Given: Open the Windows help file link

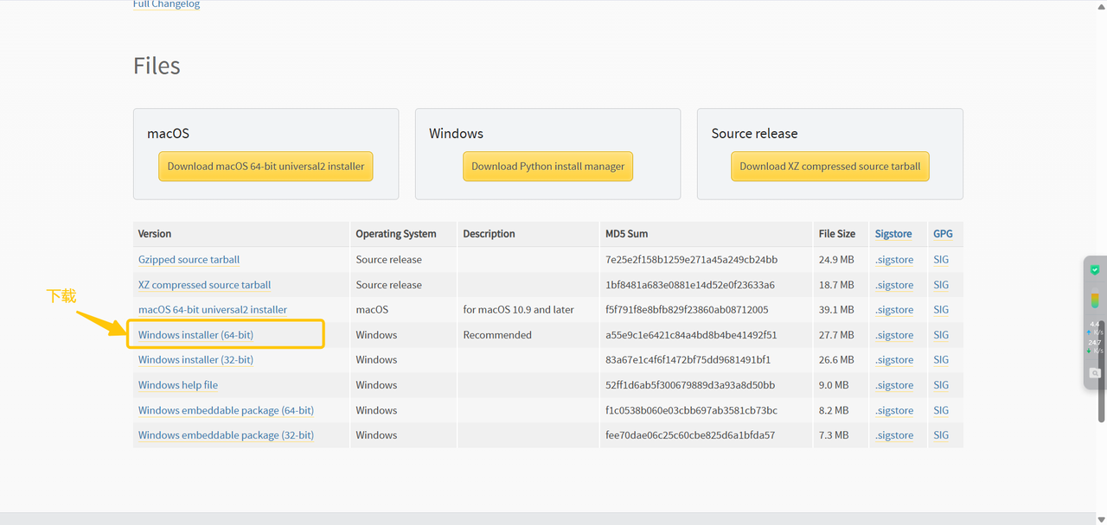Looking at the screenshot, I should click(x=177, y=385).
